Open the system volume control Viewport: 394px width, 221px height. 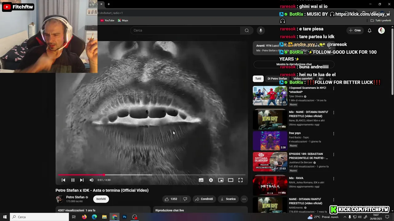[x=360, y=217]
